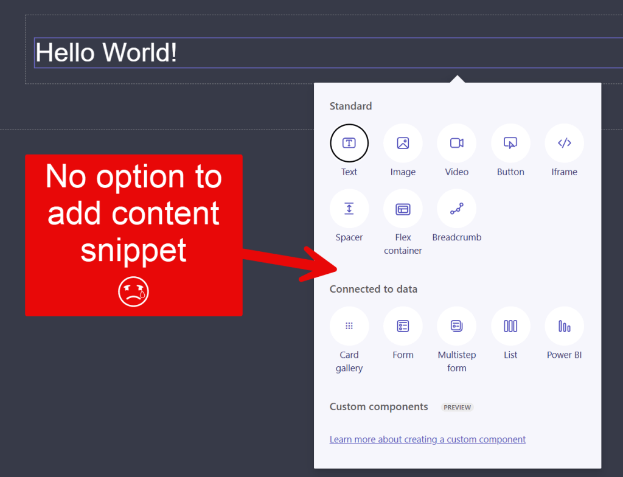The width and height of the screenshot is (623, 477).
Task: Add a Form component
Action: (x=403, y=326)
